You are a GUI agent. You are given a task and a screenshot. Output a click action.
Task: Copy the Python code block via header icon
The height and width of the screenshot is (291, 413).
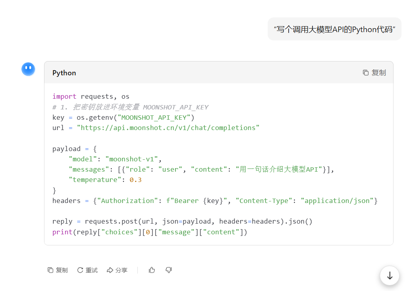[366, 73]
